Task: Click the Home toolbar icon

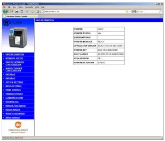Action: click(x=32, y=12)
